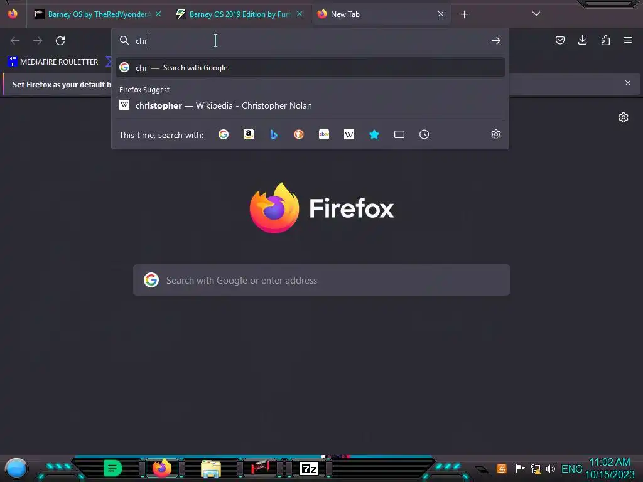
Task: Click the Firefox View icon in the tab strip
Action: point(13,14)
